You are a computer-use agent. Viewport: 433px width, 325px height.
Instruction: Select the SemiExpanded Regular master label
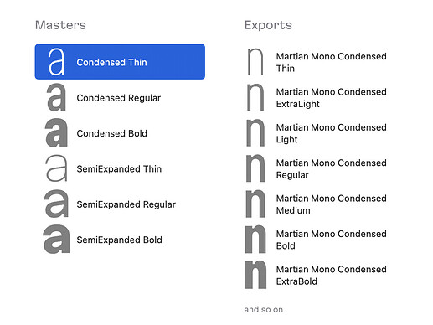point(126,204)
